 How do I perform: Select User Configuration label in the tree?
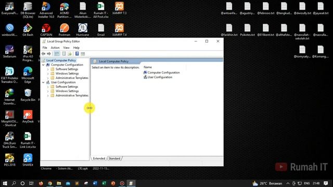point(63,82)
